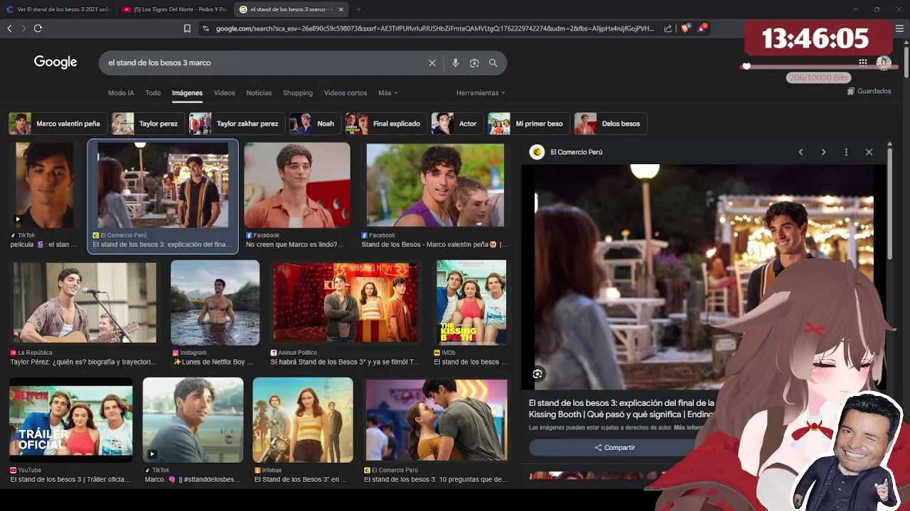Filter by 'Noah' chip
910x511 pixels.
click(x=315, y=123)
